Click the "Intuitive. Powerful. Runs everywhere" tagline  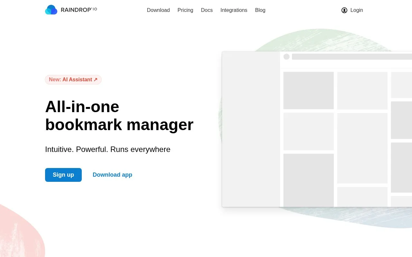pyautogui.click(x=108, y=149)
